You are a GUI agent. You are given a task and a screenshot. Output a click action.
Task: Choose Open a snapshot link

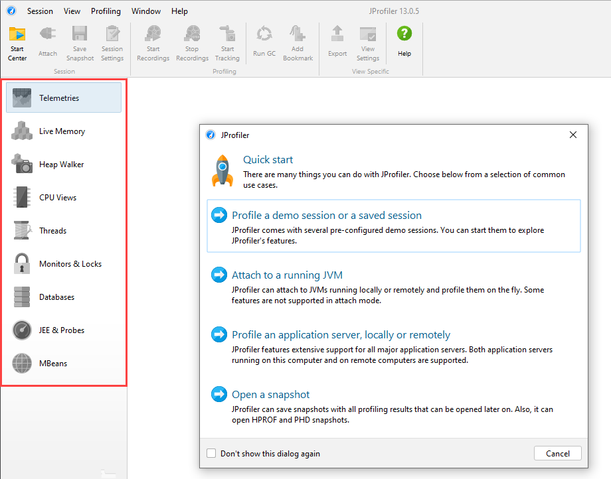click(x=270, y=395)
